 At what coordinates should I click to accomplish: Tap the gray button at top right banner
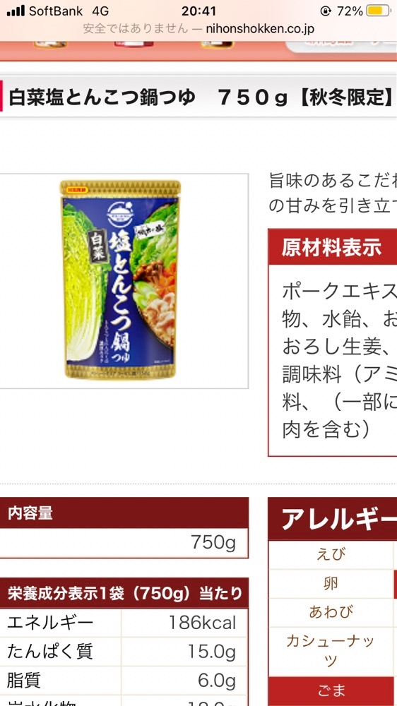click(342, 47)
